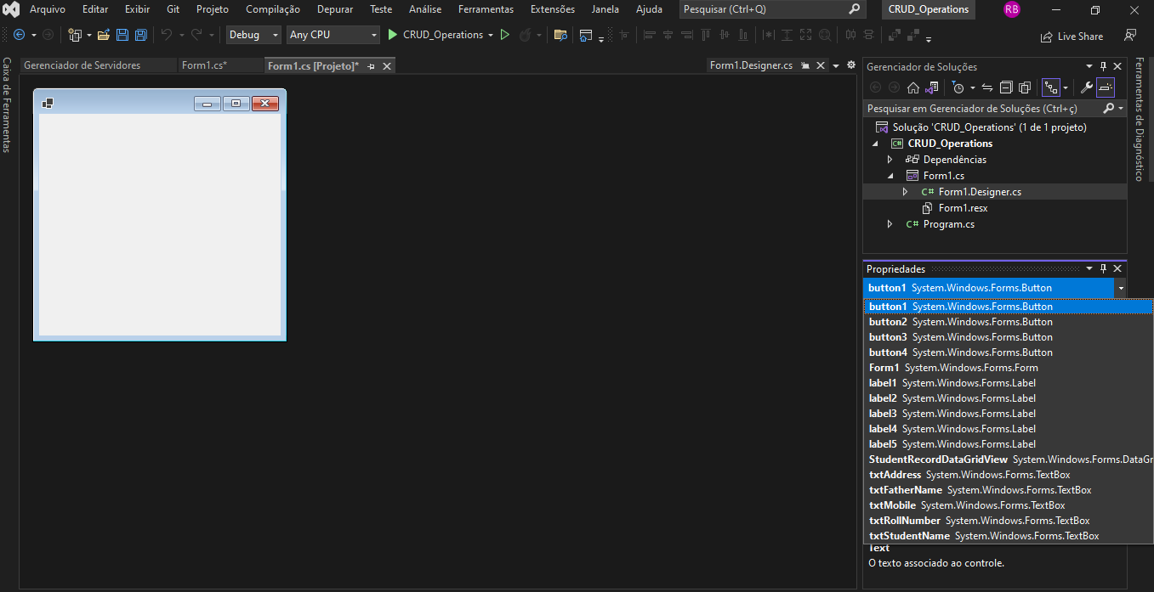Image resolution: width=1154 pixels, height=592 pixels.
Task: Toggle the Preview Selected Items icon
Action: (1105, 87)
